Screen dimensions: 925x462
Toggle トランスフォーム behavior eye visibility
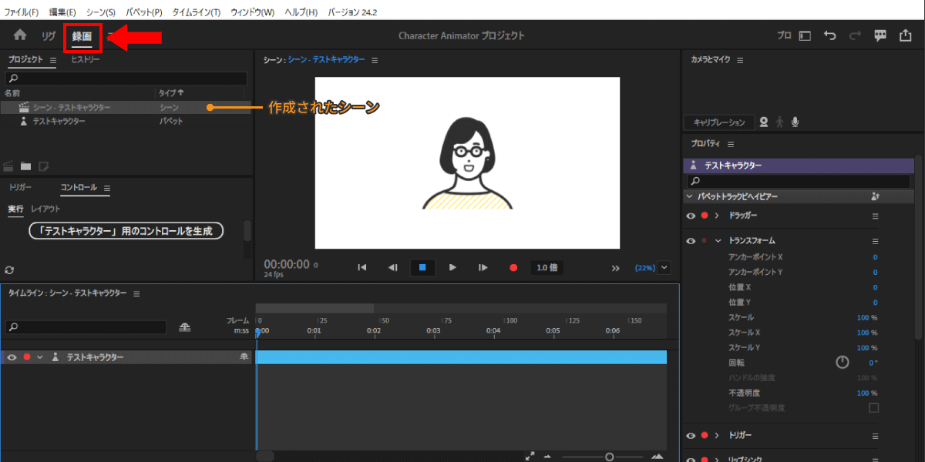(x=691, y=241)
